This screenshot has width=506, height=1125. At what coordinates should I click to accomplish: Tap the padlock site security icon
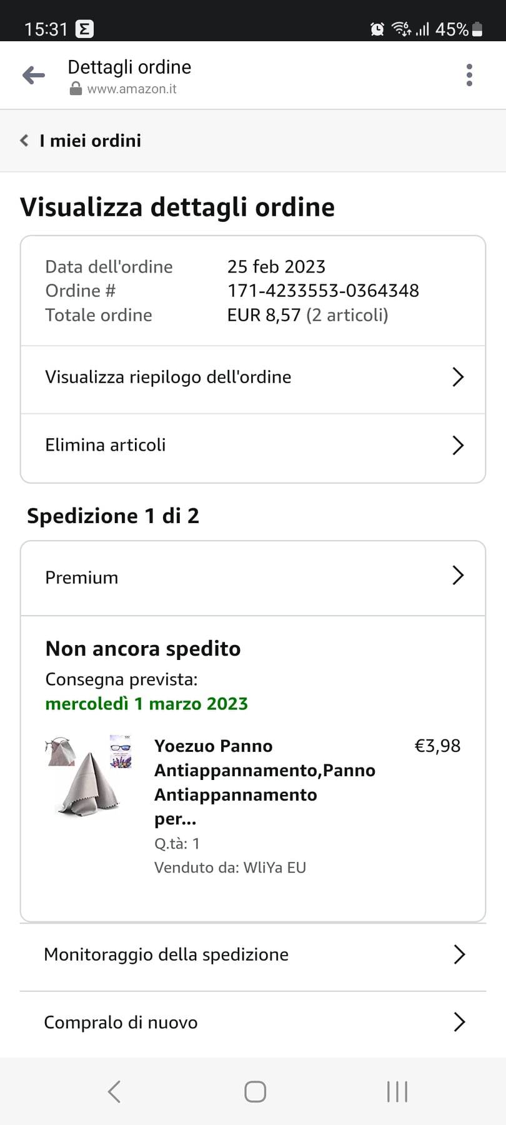pyautogui.click(x=76, y=89)
